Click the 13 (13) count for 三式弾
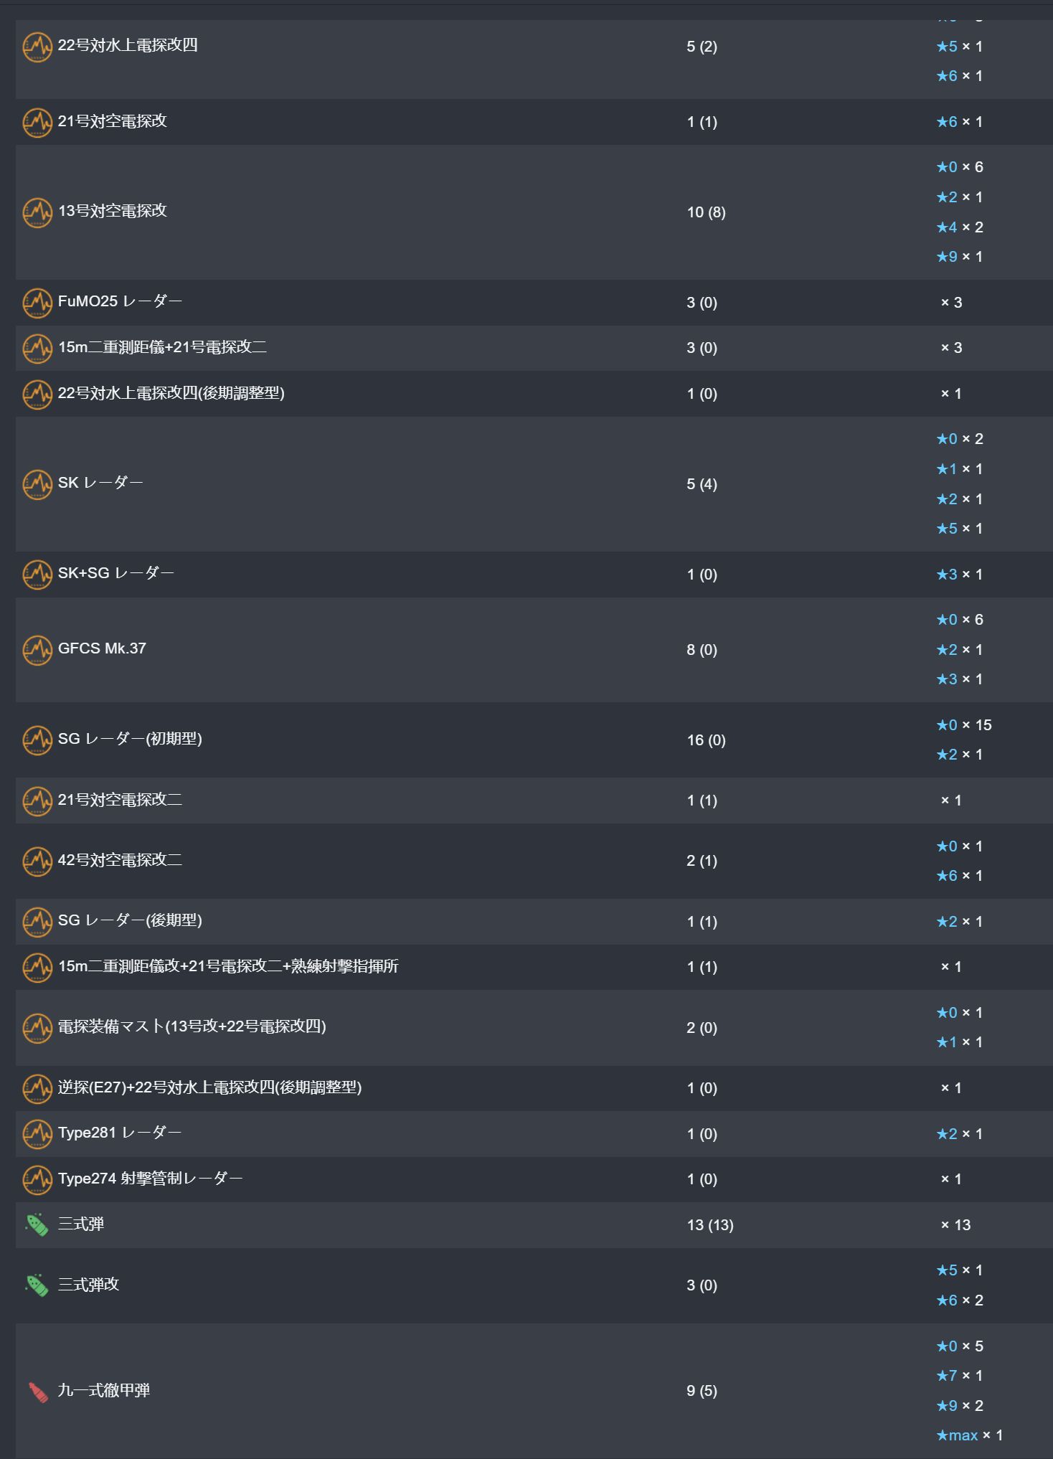Screen dimensions: 1053x1459 [710, 1225]
